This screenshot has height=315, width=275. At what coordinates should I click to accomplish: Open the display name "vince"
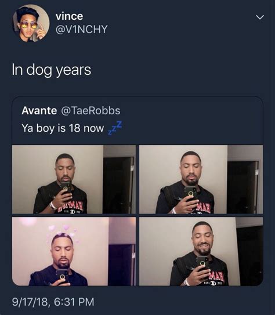click(x=69, y=16)
